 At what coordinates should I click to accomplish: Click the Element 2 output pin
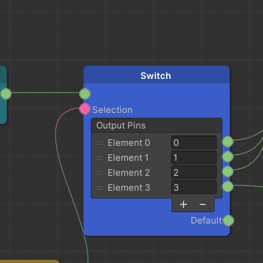[x=228, y=172]
